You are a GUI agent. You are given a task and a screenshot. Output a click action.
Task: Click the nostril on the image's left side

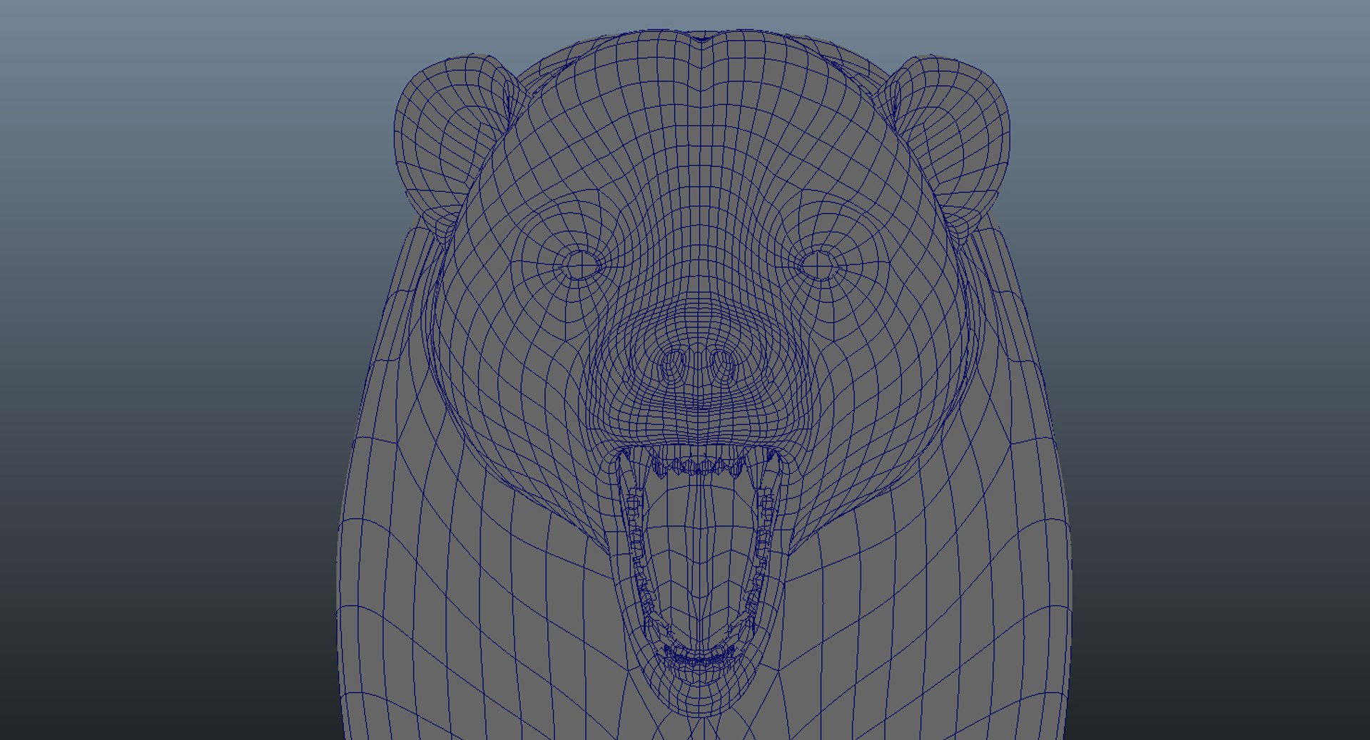pos(674,366)
